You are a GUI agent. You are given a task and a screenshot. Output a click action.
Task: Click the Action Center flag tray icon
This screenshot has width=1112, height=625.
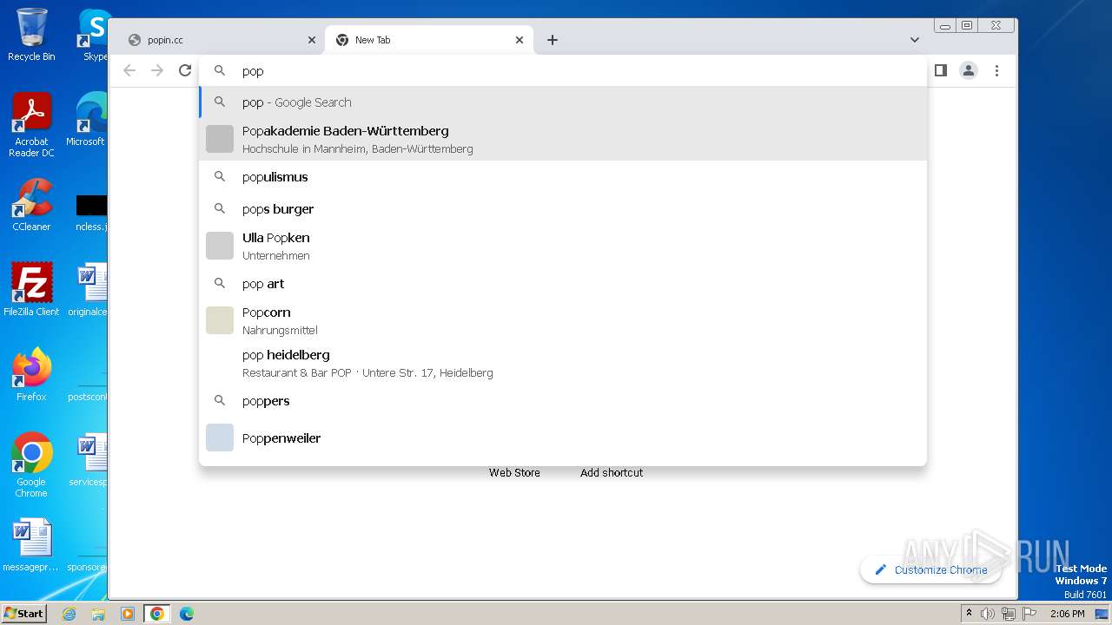[x=1030, y=614]
